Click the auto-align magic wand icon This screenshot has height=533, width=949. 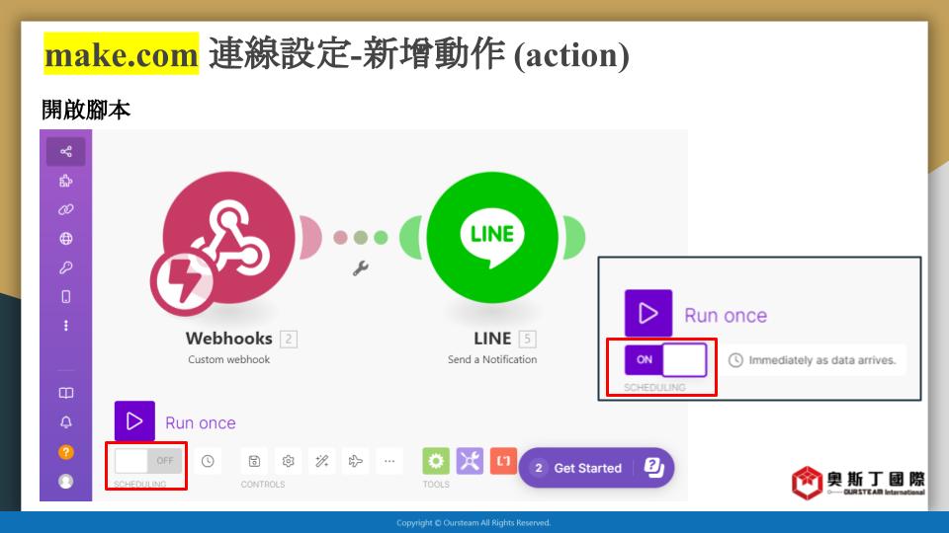point(322,461)
